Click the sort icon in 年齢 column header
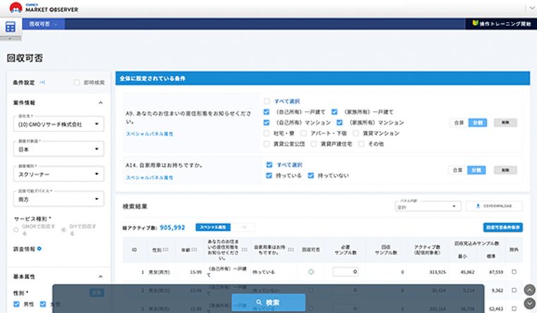Image resolution: width=537 pixels, height=313 pixels. click(194, 249)
